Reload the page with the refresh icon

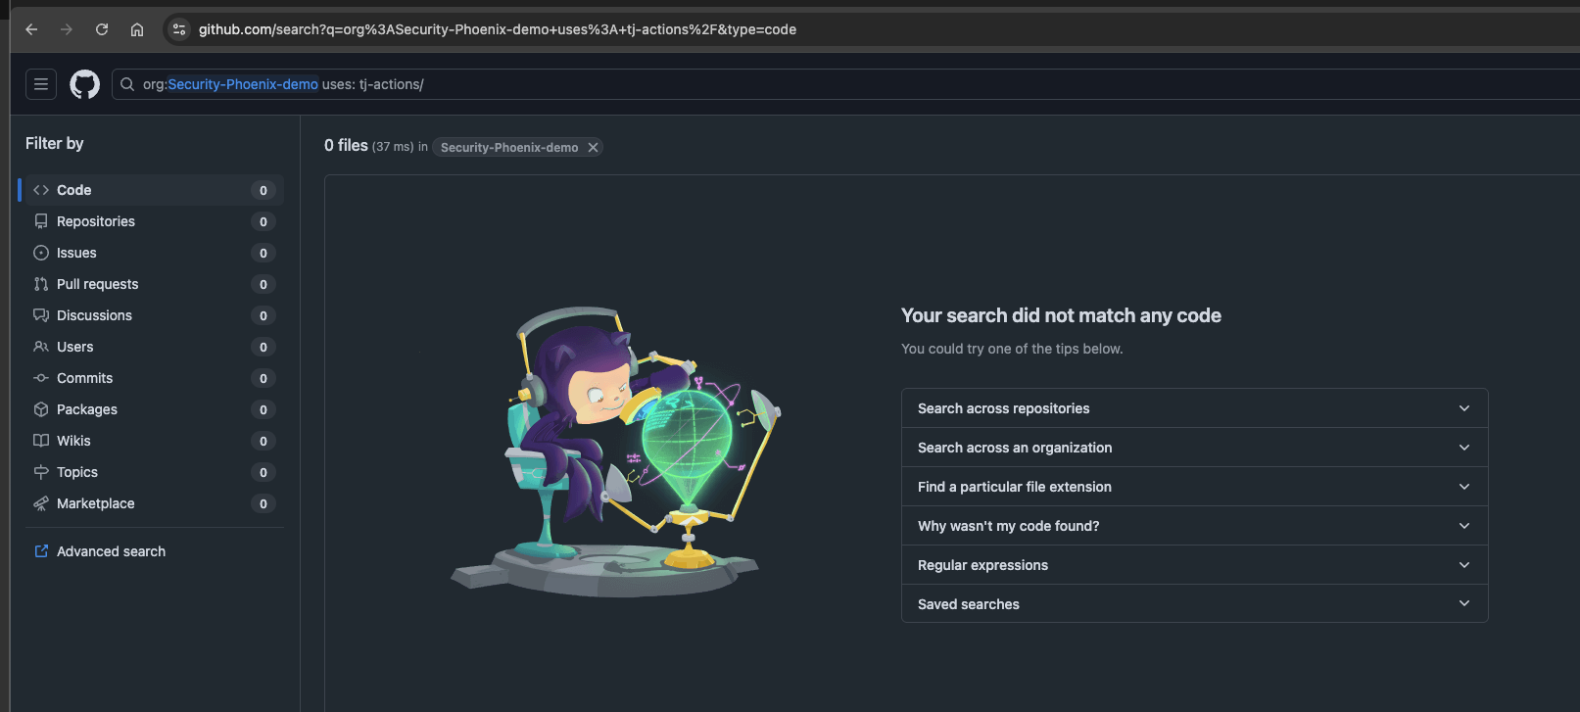pos(101,29)
